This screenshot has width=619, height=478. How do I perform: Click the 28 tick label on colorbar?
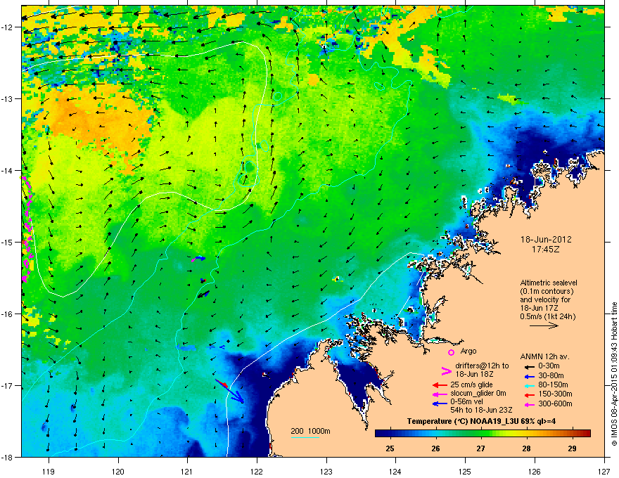click(526, 448)
